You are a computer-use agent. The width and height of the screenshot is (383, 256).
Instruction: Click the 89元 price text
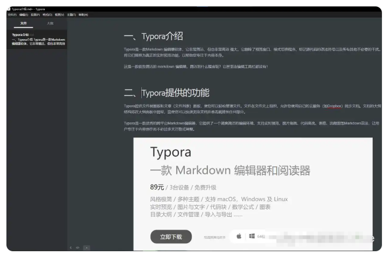coord(157,187)
